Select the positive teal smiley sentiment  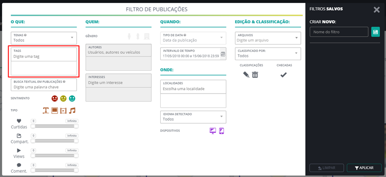click(x=72, y=98)
